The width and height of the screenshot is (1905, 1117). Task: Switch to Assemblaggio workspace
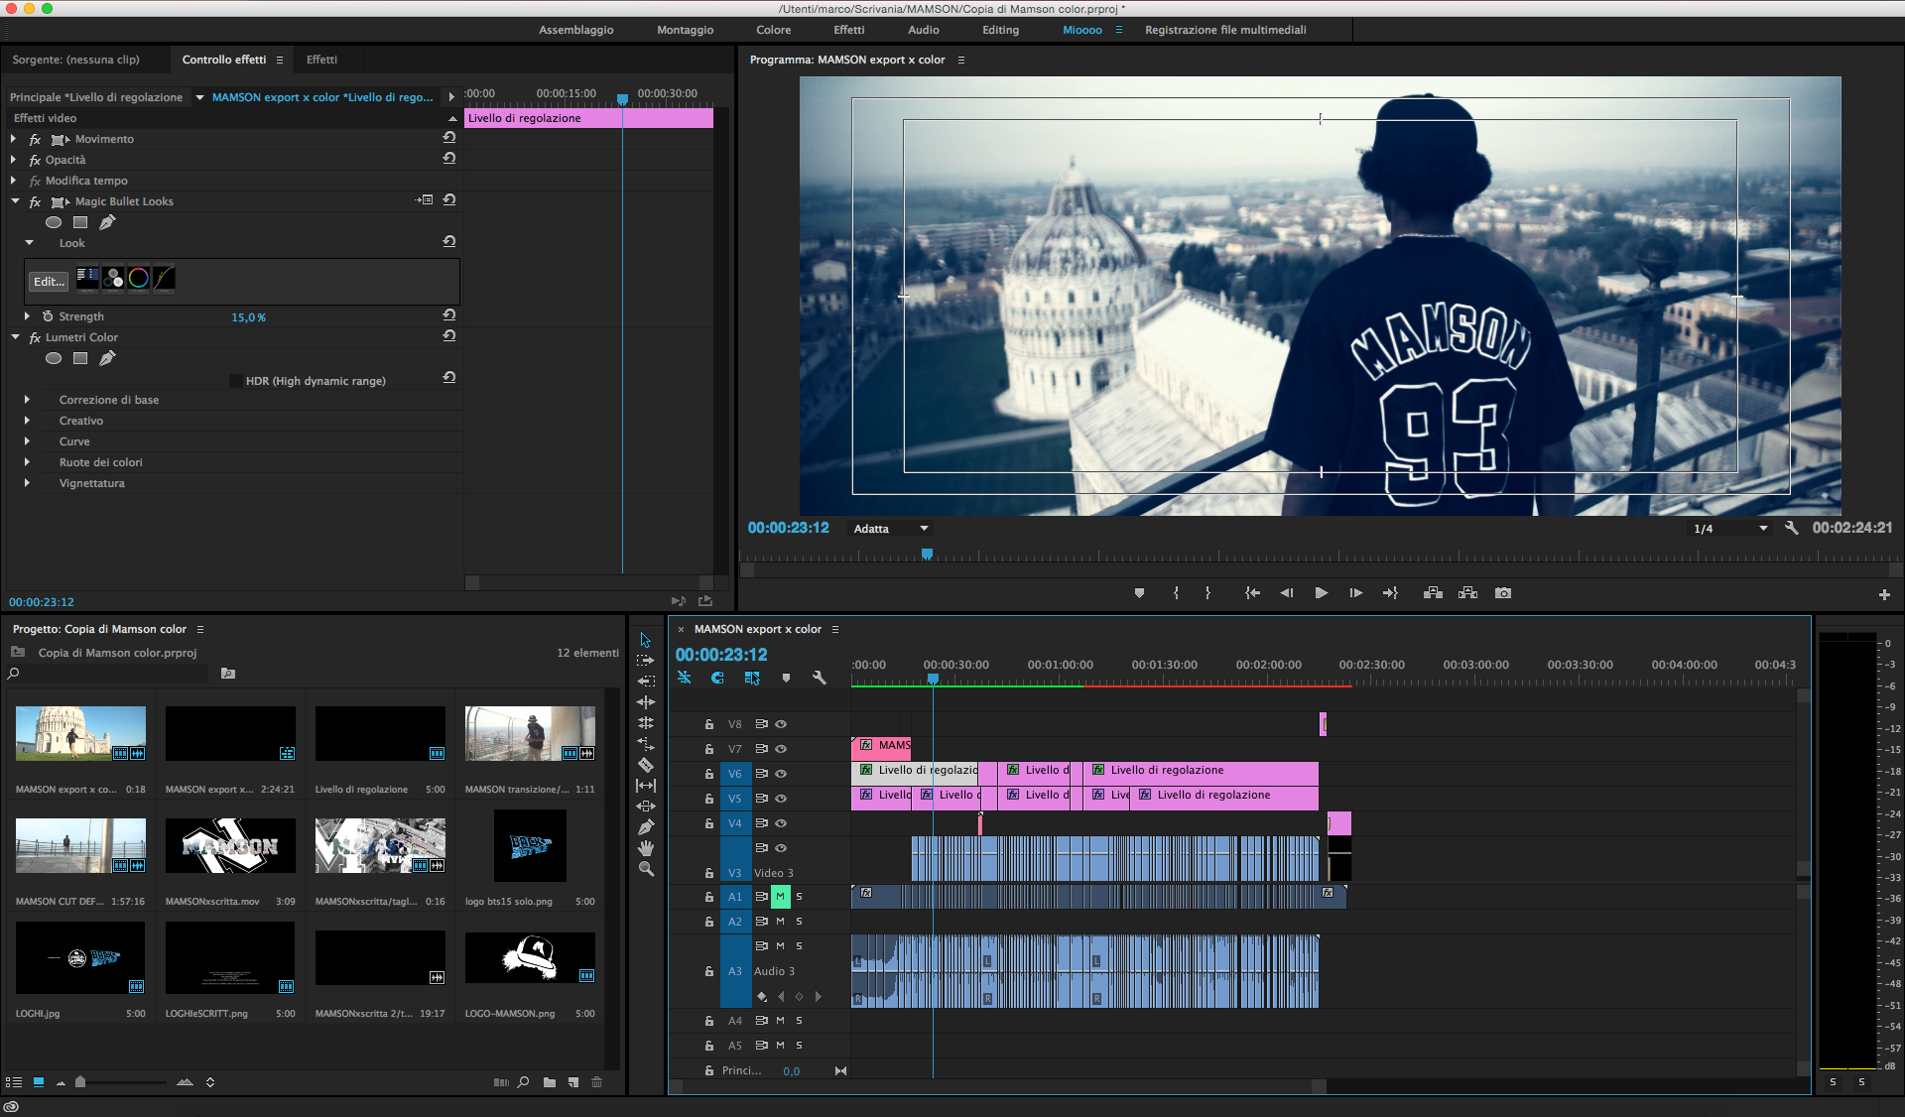575,30
